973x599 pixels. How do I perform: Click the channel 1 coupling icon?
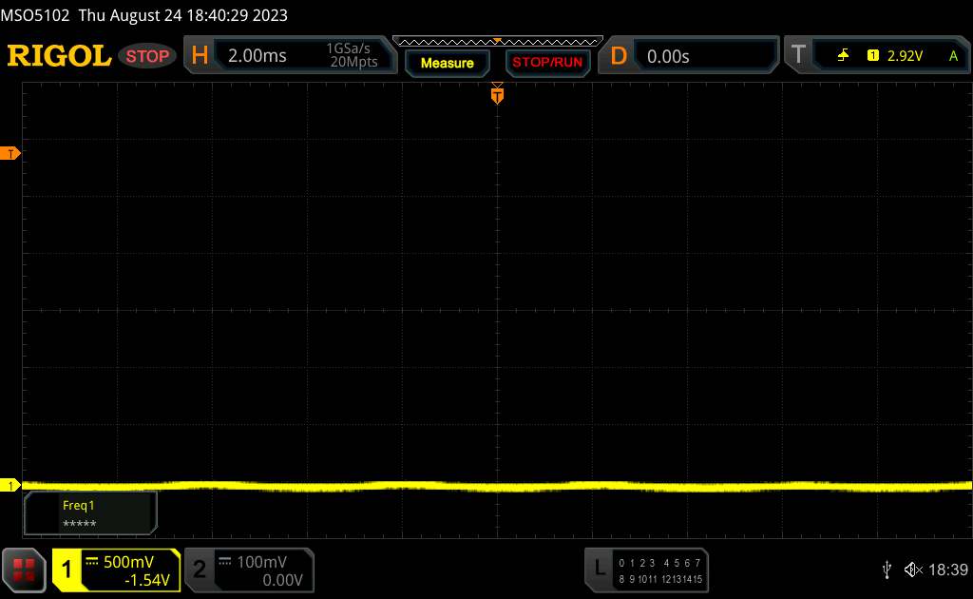coord(92,562)
